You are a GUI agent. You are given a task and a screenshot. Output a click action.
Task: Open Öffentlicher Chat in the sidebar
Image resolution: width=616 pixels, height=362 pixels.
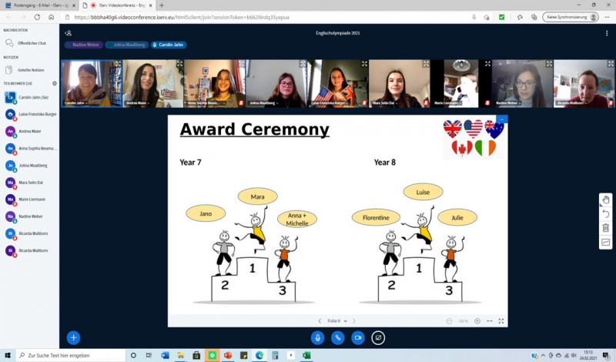point(32,43)
